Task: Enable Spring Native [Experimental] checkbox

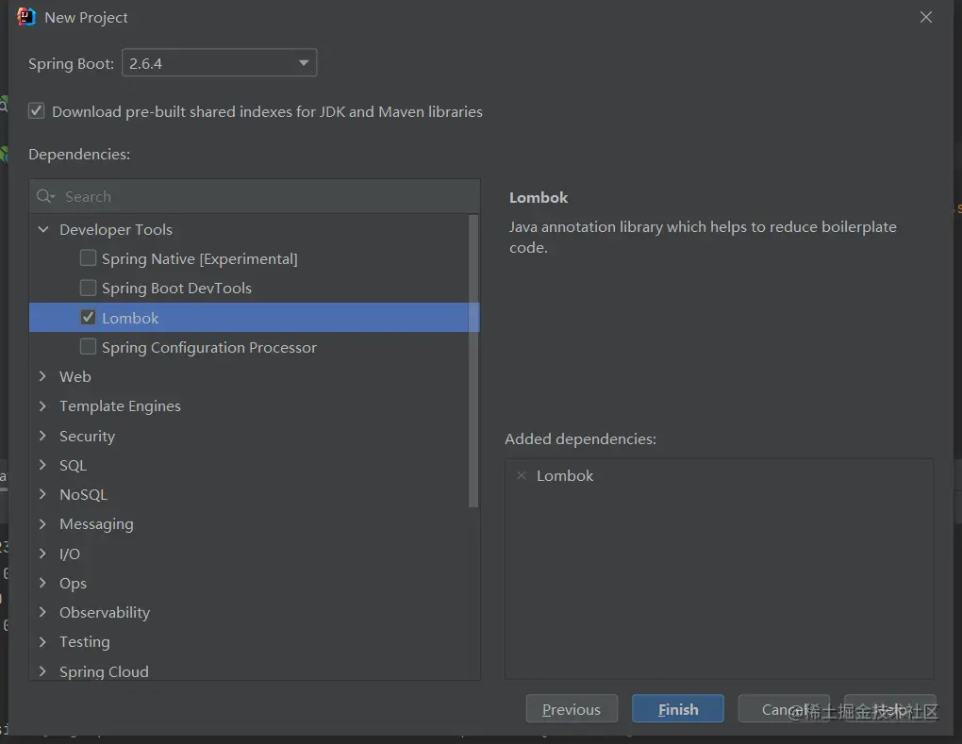Action: click(x=88, y=258)
